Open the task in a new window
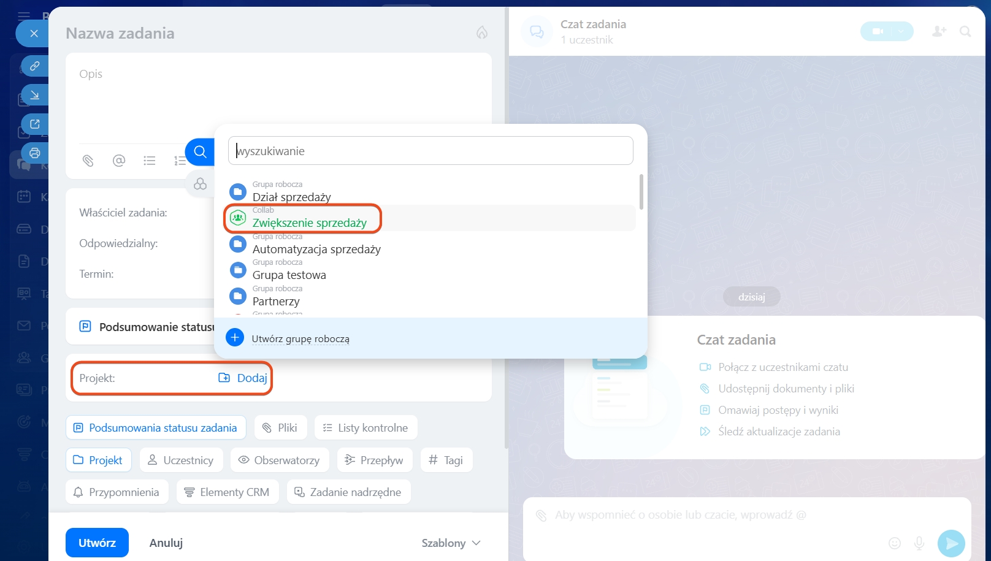This screenshot has width=991, height=561. coord(35,124)
